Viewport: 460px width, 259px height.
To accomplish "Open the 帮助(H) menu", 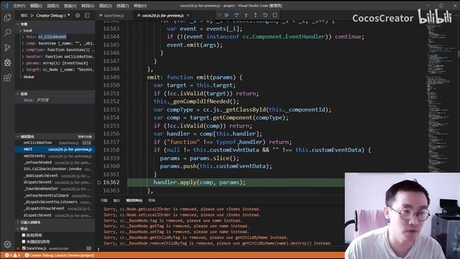I will pyautogui.click(x=140, y=6).
